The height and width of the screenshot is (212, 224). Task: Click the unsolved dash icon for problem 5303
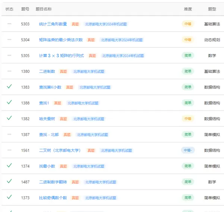(x=9, y=24)
